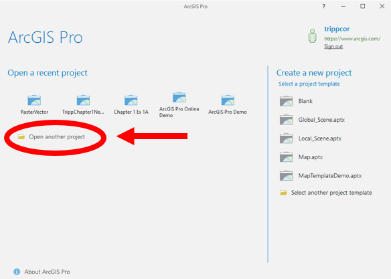Click the About ArcGIS Pro info icon

click(x=17, y=272)
